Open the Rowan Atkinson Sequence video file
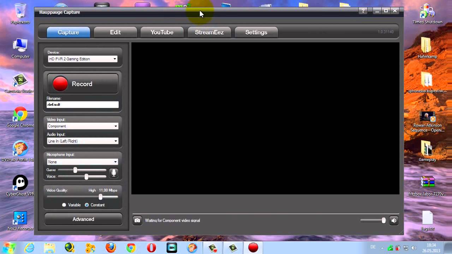Screen dimensions: 452x254 (x=427, y=122)
